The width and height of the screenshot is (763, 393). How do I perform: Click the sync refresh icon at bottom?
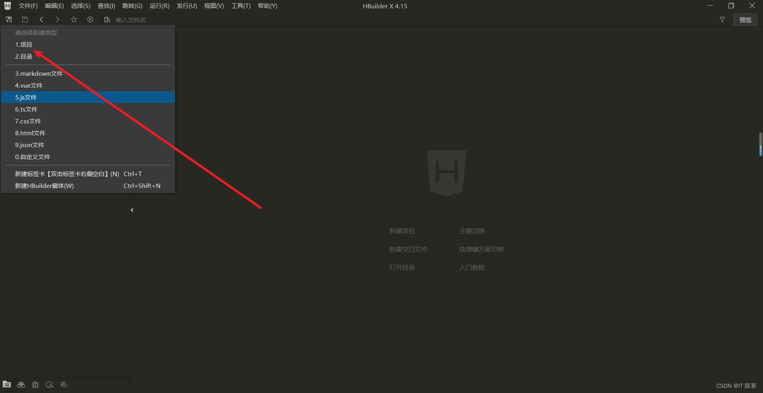tap(50, 385)
